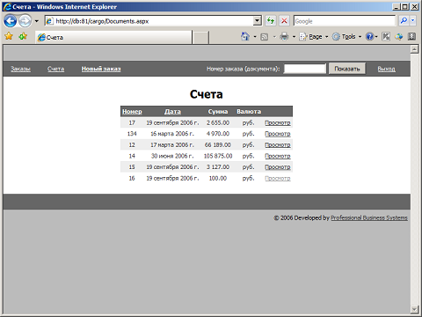Click the amount 66 189.00 cell
Viewport: 422px width, 317px height.
(x=218, y=145)
